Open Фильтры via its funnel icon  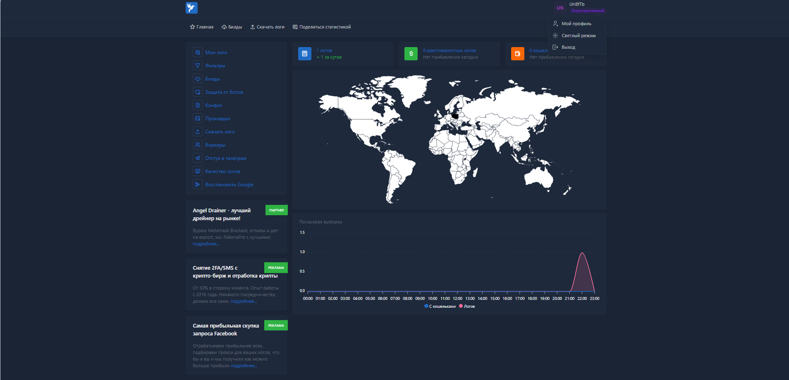pyautogui.click(x=198, y=66)
